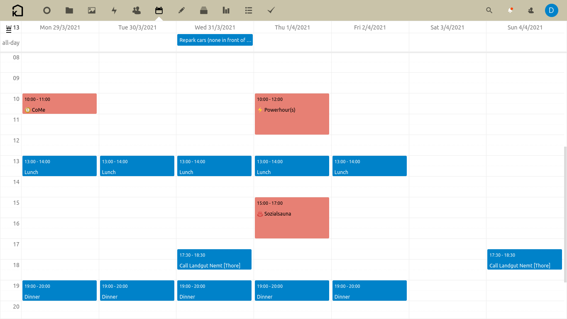Open the Photos app icon
567x319 pixels.
(x=92, y=10)
